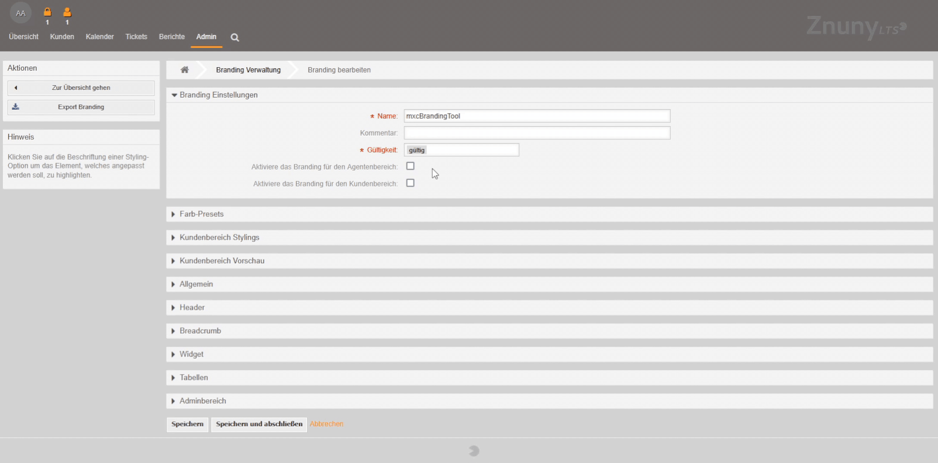This screenshot has width=938, height=463.
Task: Enable branding for the Kundenbereich
Action: pos(411,183)
